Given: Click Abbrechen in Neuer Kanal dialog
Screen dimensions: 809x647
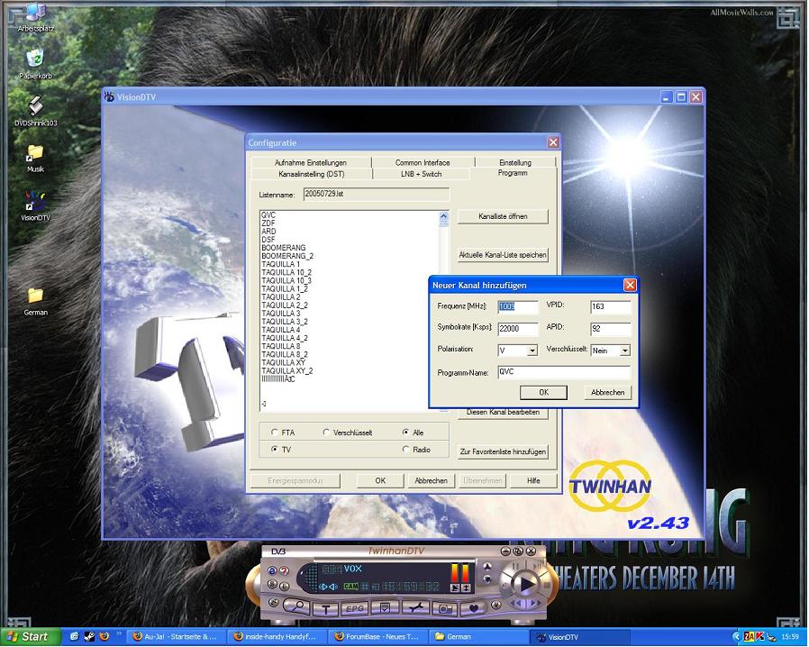Looking at the screenshot, I should click(x=608, y=393).
